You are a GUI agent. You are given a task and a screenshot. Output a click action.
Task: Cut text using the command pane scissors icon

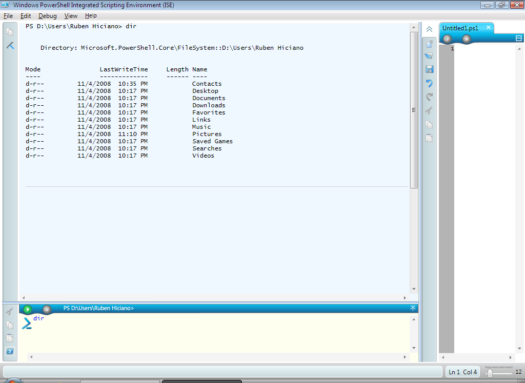[10, 311]
